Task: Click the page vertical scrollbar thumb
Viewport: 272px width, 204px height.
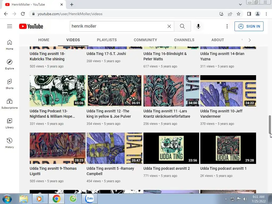Action: pos(270,124)
